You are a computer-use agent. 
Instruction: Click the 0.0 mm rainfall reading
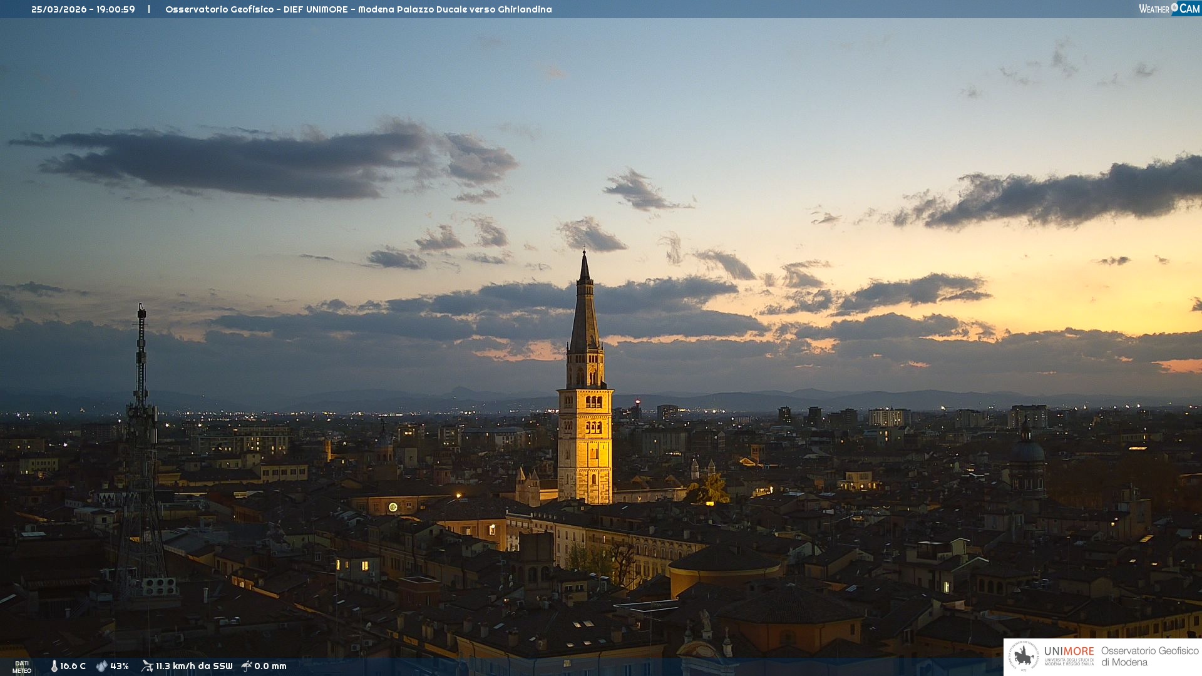click(270, 666)
